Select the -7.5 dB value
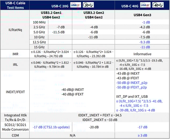This screenshot has height=139, width=170. coord(145,37)
